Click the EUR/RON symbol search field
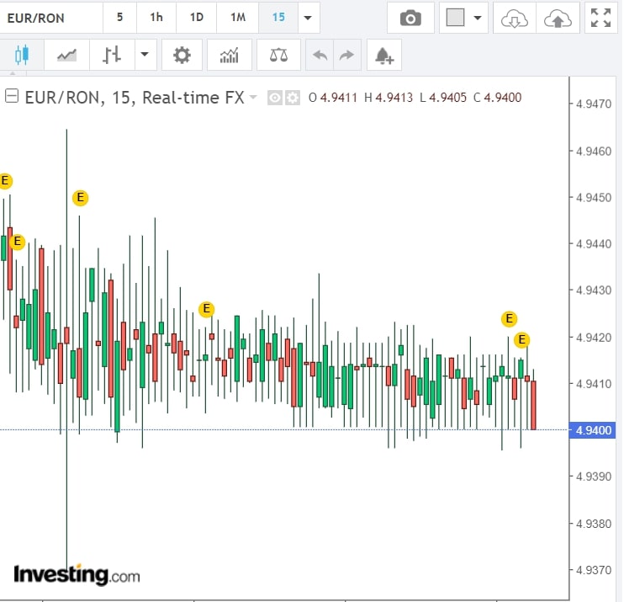 tap(50, 17)
